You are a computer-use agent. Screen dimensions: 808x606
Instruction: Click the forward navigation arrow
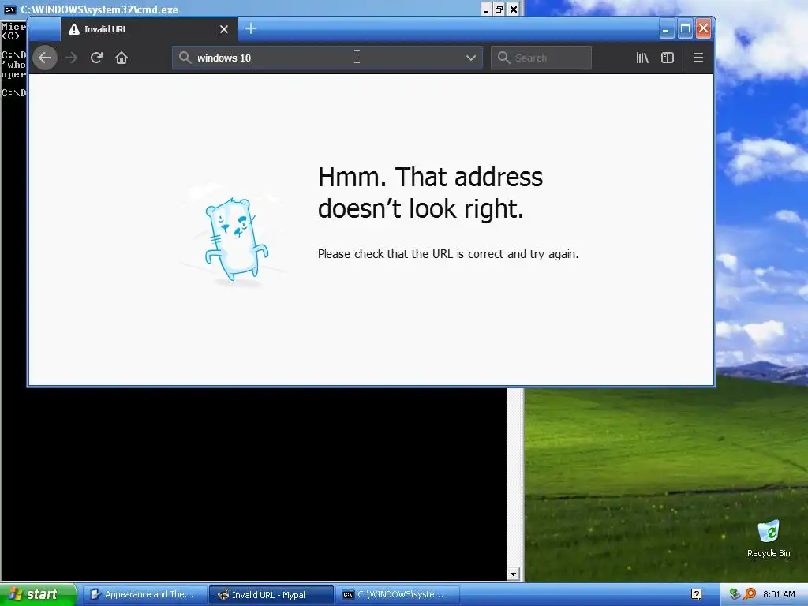pyautogui.click(x=71, y=58)
